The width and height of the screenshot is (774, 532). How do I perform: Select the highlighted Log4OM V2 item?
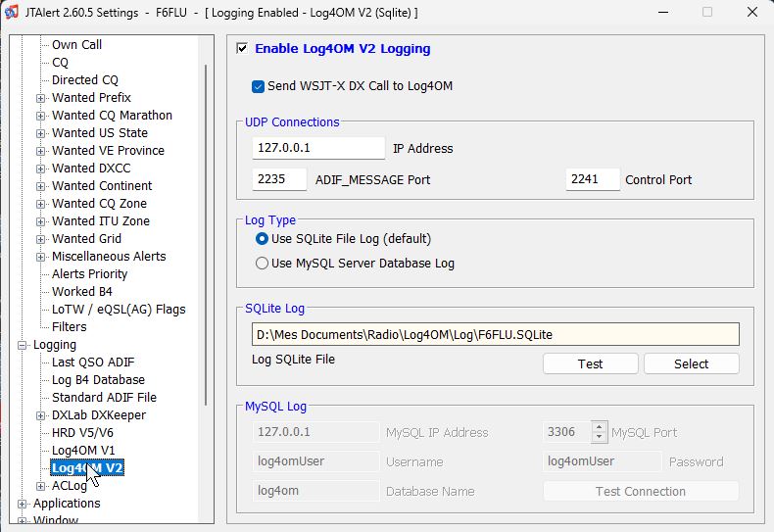click(87, 468)
